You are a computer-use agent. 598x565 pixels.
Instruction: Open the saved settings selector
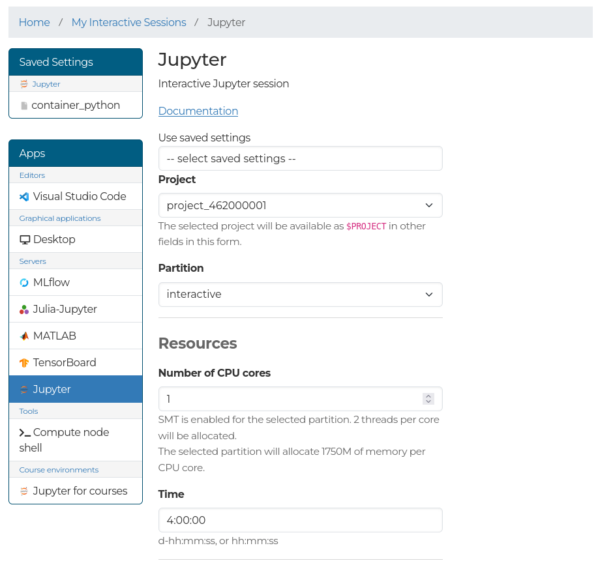300,158
